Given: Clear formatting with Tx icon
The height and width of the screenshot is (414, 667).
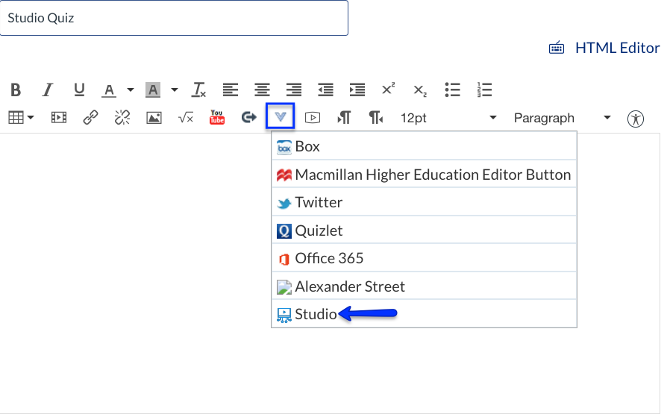Looking at the screenshot, I should (x=198, y=90).
